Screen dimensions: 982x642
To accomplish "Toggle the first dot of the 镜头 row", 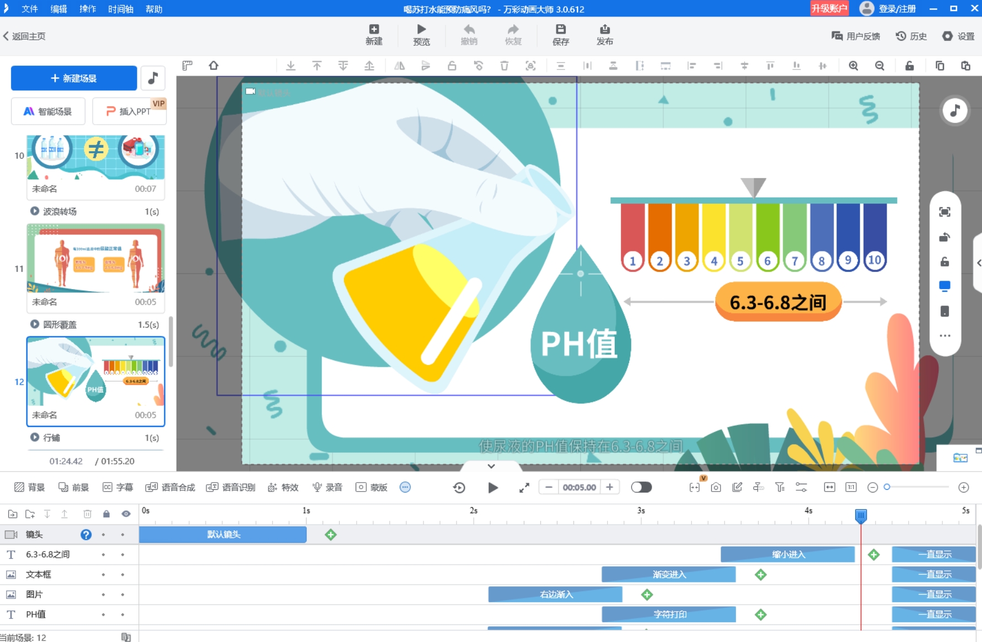I will tap(103, 534).
